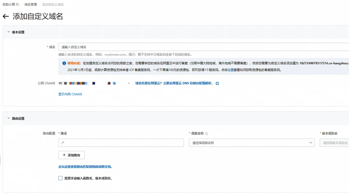349x195 pixels.
Task: Select the 公网 CNAME label
Action: 46,83
